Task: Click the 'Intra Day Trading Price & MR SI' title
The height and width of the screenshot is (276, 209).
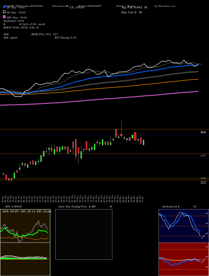Action: 85,207
